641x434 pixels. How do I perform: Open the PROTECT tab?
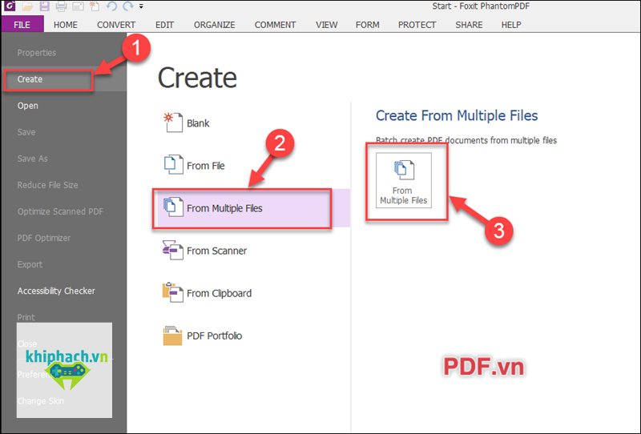[x=417, y=25]
